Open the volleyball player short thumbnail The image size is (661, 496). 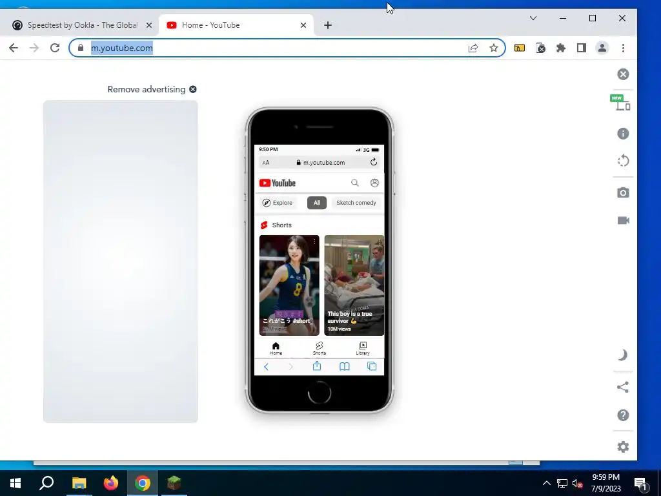pyautogui.click(x=289, y=285)
